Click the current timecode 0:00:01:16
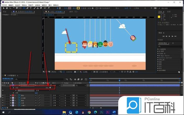This screenshot has width=184, height=115. click(7, 78)
